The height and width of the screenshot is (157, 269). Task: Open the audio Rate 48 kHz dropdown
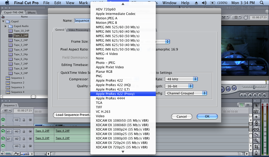click(181, 79)
